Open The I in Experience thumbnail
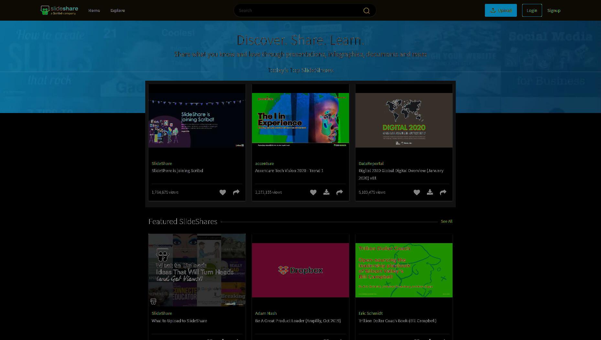Viewport: 601px width, 340px height. click(300, 120)
